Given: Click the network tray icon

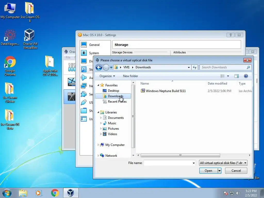Looking at the screenshot, I should [232, 193].
